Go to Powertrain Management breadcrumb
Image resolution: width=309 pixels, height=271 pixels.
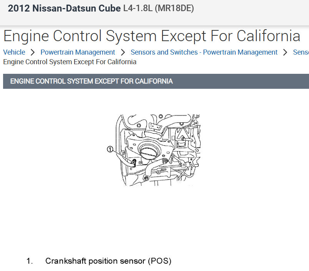pos(78,52)
